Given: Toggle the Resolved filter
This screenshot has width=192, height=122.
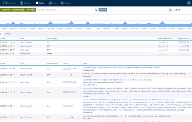Looking at the screenshot, I should click(6, 10).
